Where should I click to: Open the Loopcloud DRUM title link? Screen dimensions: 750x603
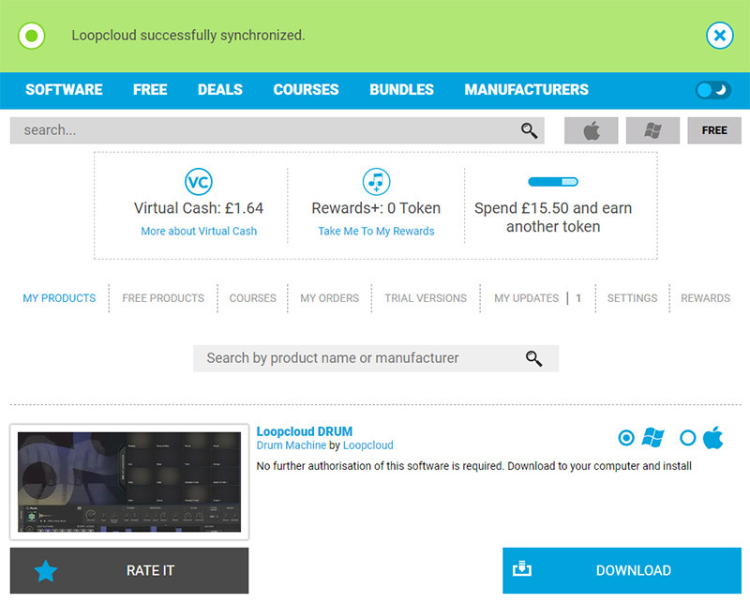[x=304, y=431]
